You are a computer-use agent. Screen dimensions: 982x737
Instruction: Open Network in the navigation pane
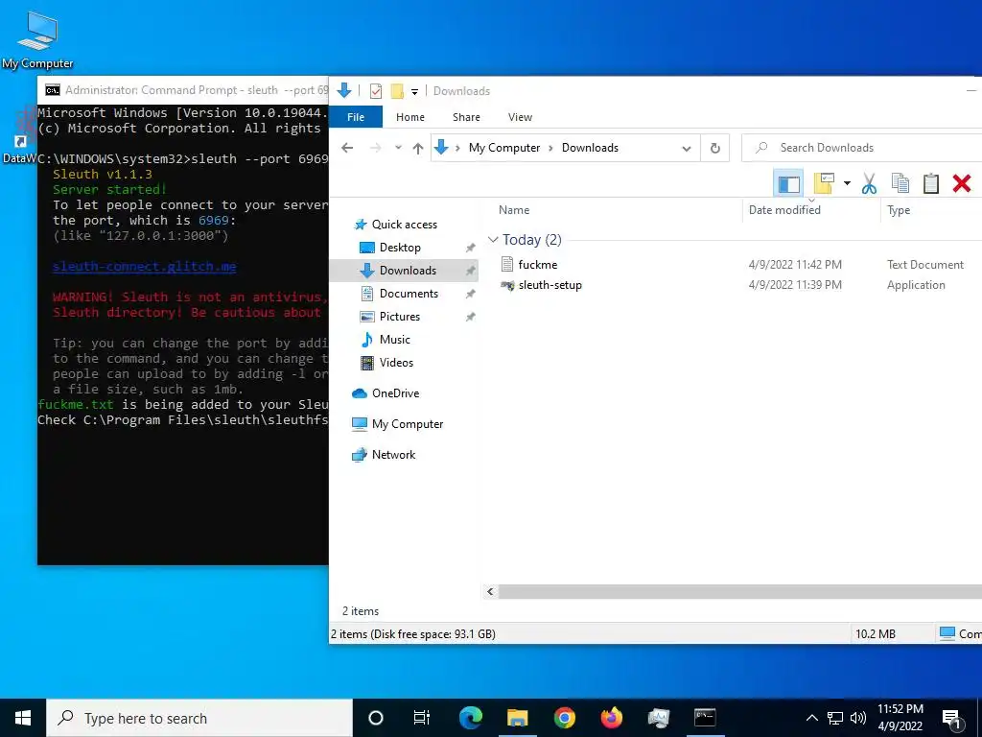(x=393, y=455)
